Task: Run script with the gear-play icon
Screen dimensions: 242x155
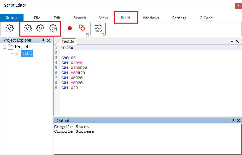Action: click(27, 29)
